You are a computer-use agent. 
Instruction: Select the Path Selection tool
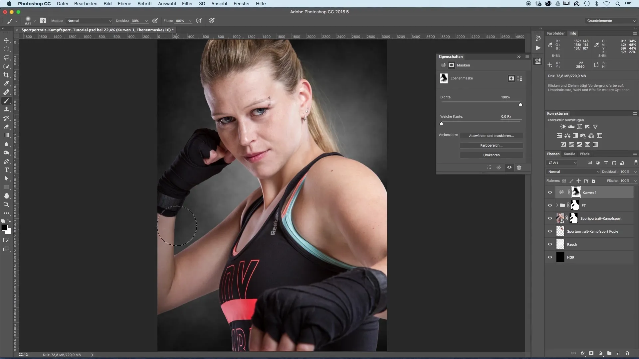click(x=6, y=179)
